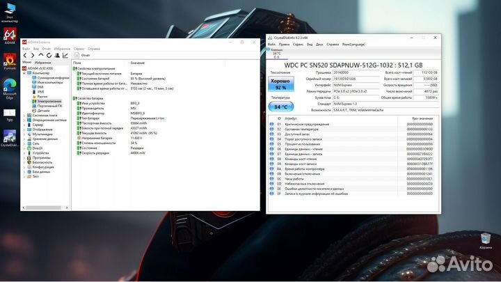
Task: Expand the Сеть tree node
Action: (24, 143)
